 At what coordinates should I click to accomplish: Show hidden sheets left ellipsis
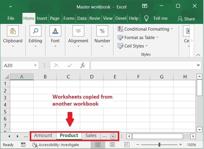click(26, 136)
